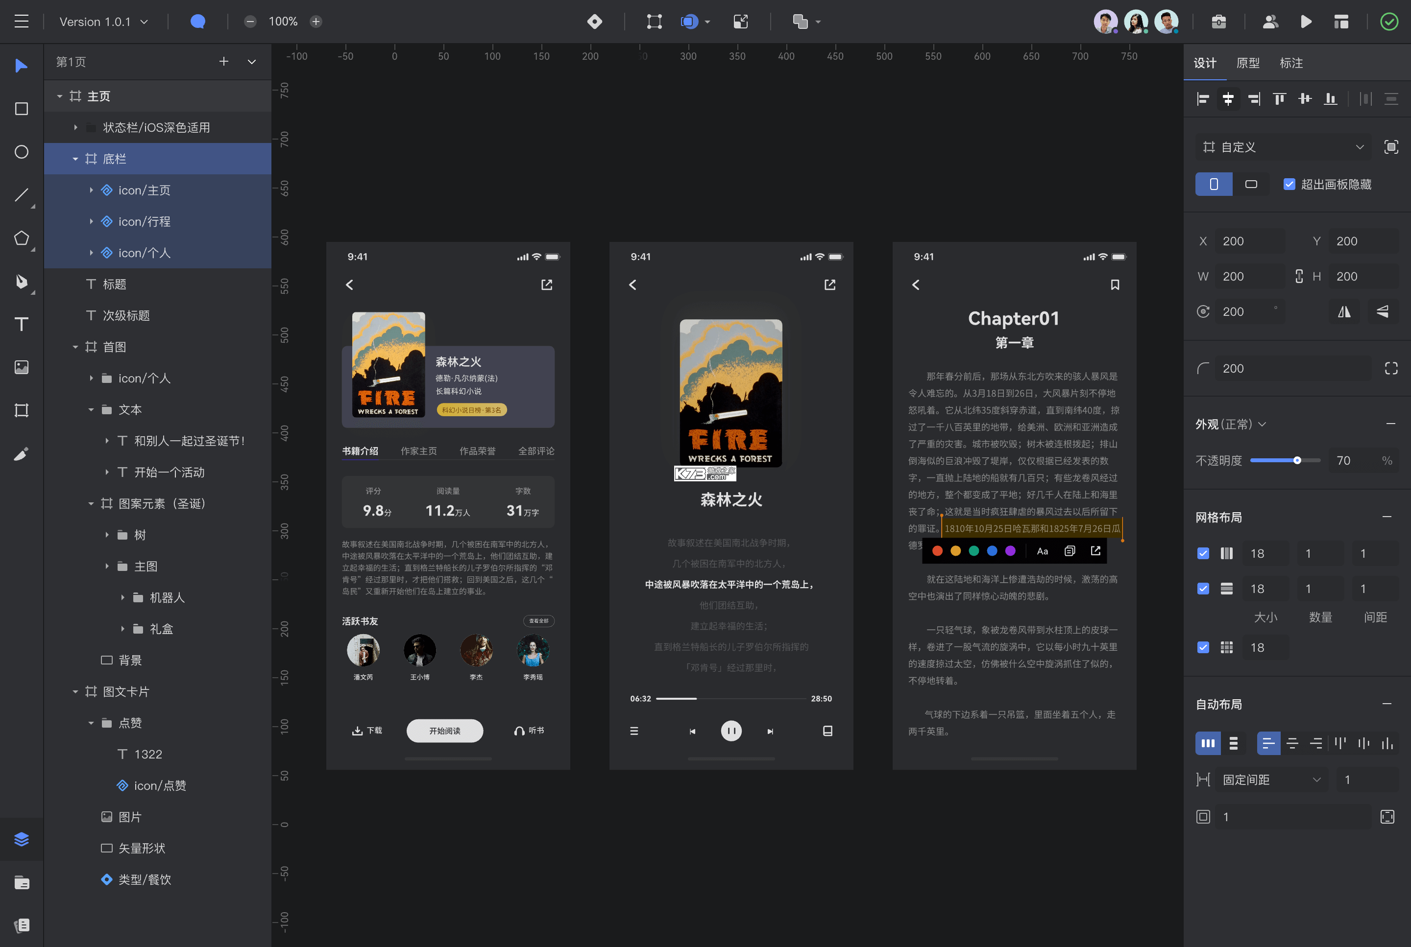1411x947 pixels.
Task: Select the polygon tool
Action: pos(22,238)
